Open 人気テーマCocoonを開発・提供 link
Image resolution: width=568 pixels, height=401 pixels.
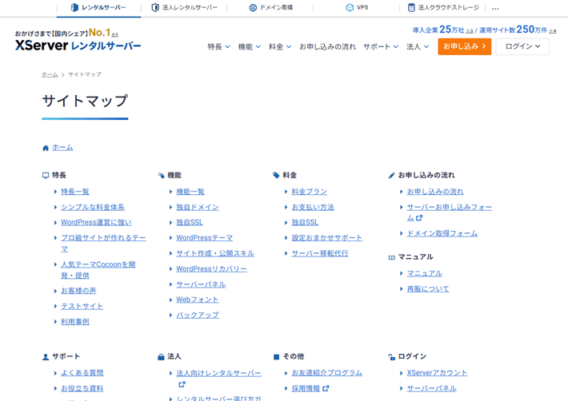pyautogui.click(x=98, y=270)
